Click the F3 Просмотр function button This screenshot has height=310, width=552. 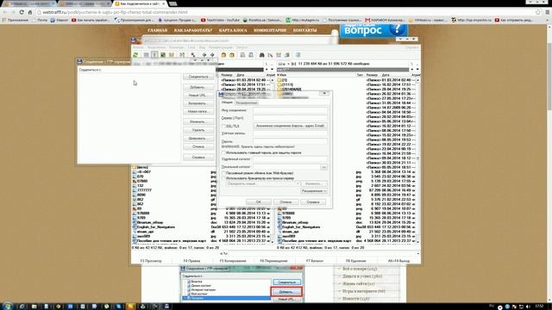point(151,261)
